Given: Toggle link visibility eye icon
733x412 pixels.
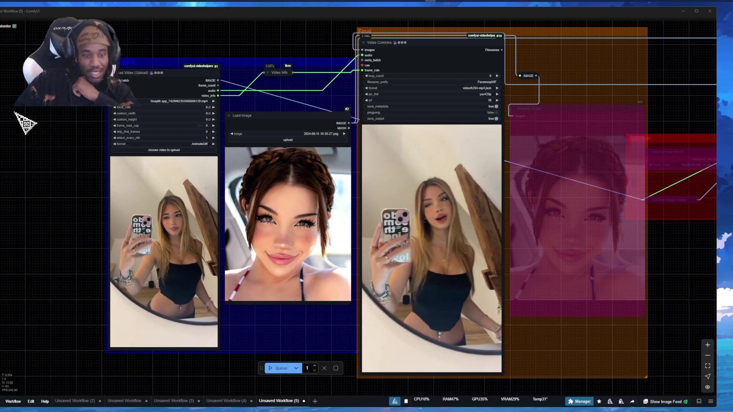Looking at the screenshot, I should (707, 387).
